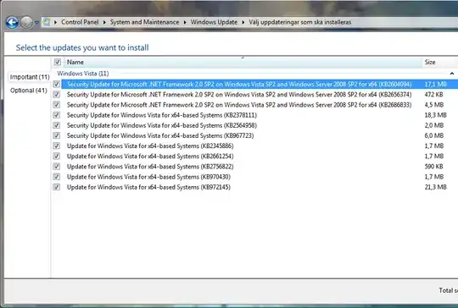Uncheck the KB970430 update checkbox
This screenshot has width=458, height=308.
point(57,177)
